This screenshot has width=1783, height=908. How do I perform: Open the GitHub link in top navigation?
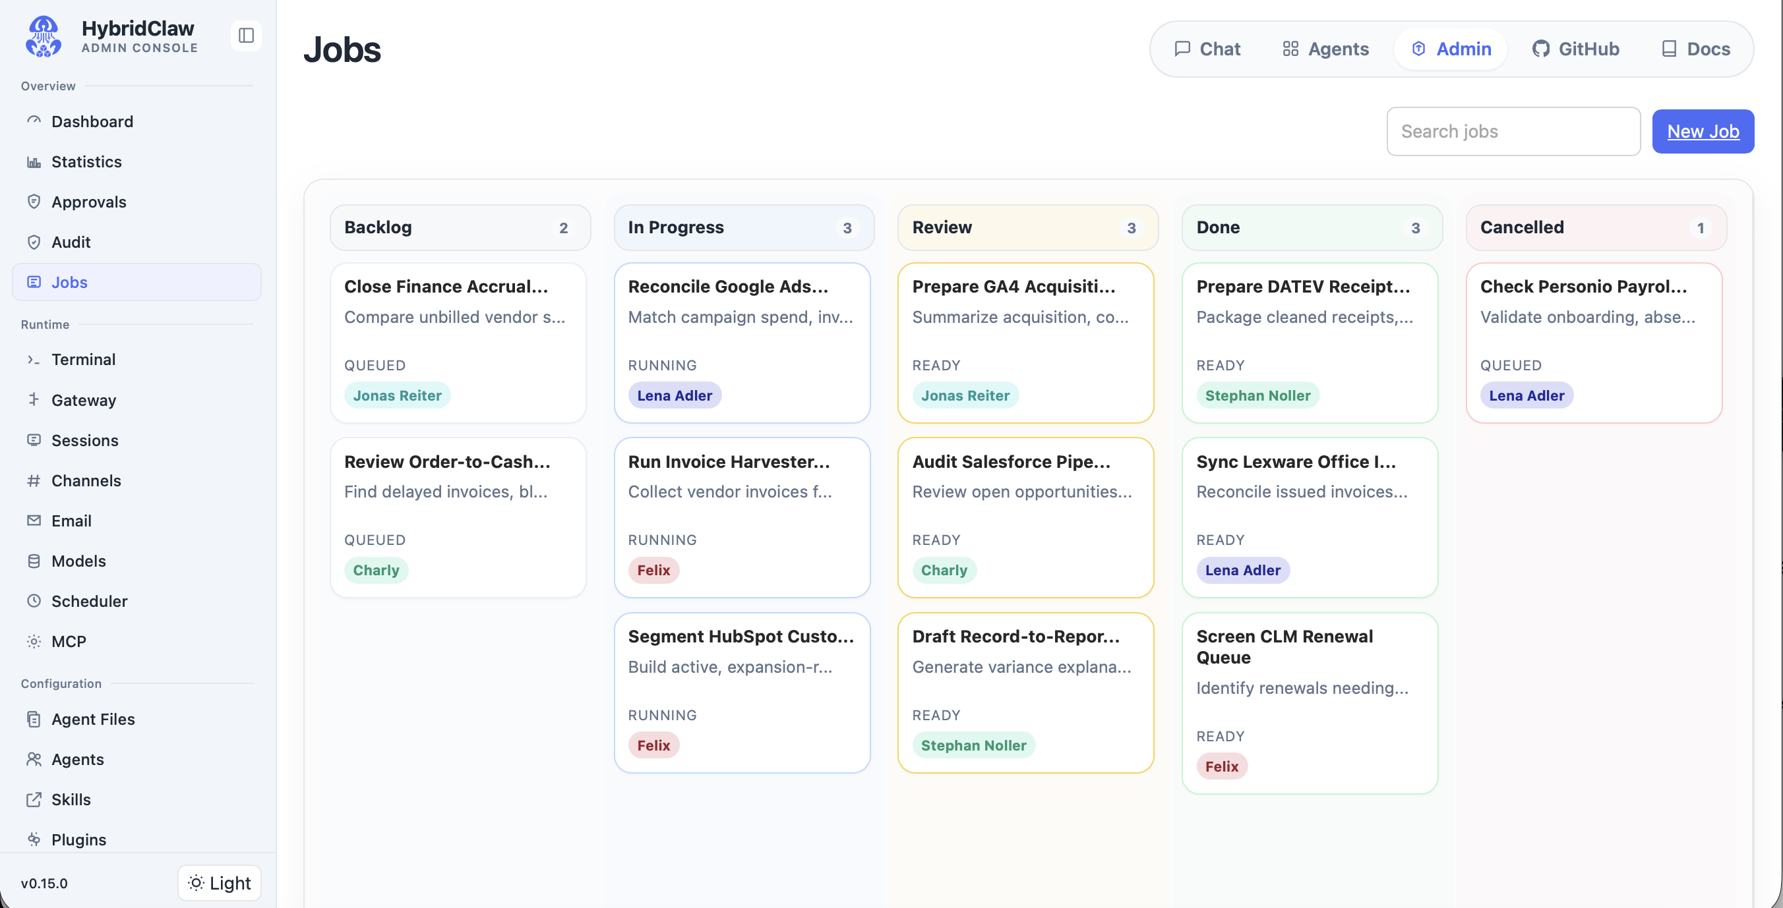(x=1575, y=48)
